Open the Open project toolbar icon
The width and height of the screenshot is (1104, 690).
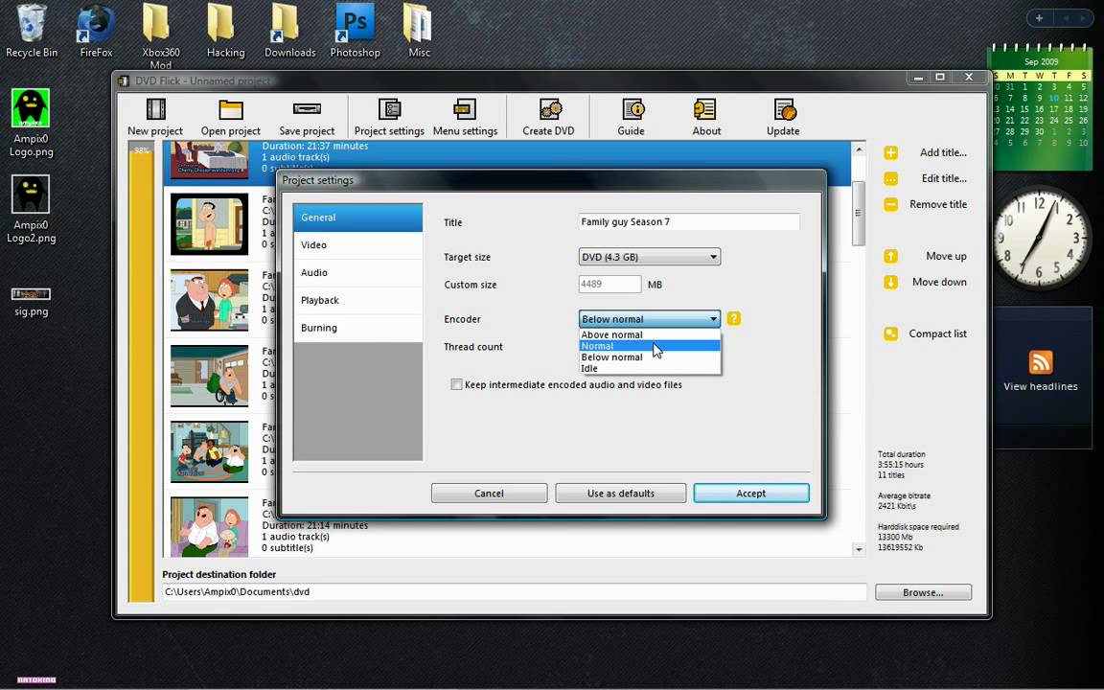click(230, 110)
